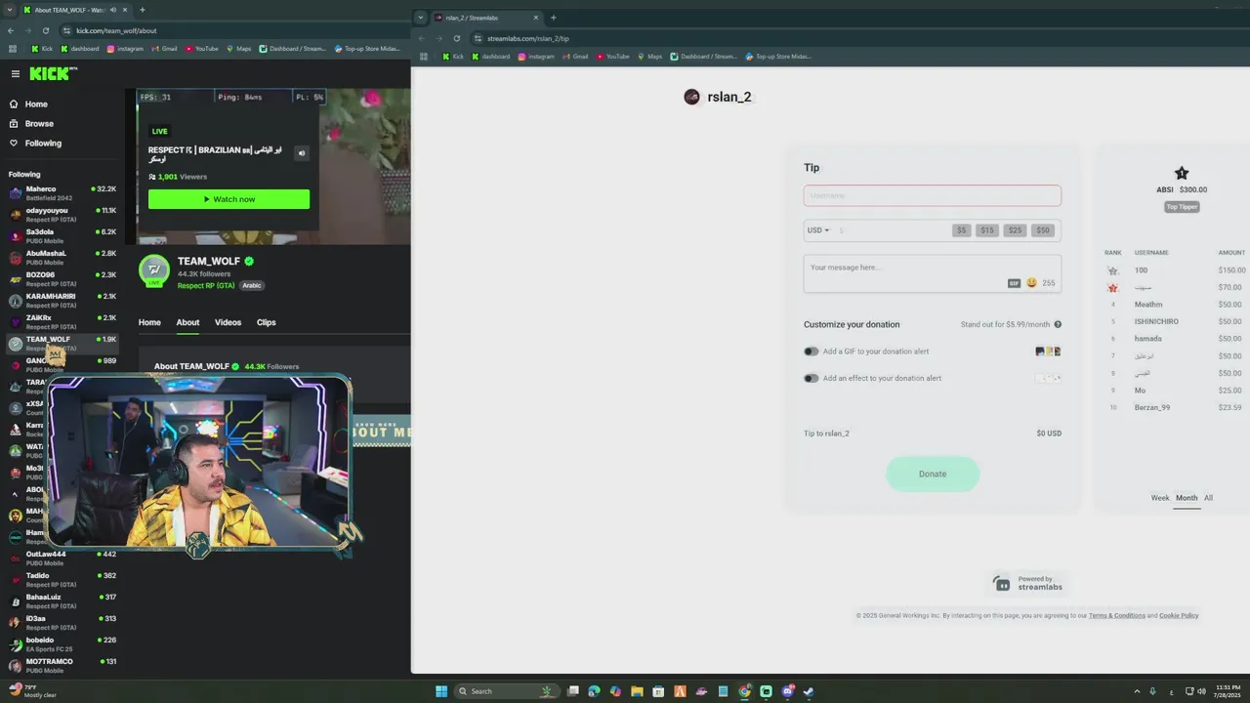Open Gmail bookmark in Kick window
The image size is (1250, 703).
(164, 48)
